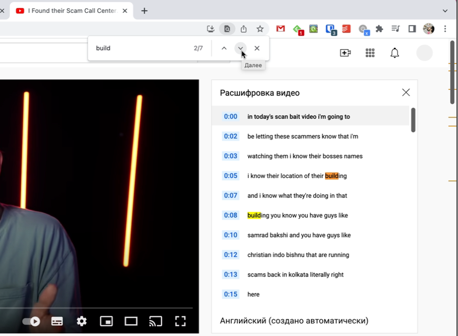Open transcript language selector 'Английский'
The width and height of the screenshot is (458, 336).
pos(294,321)
